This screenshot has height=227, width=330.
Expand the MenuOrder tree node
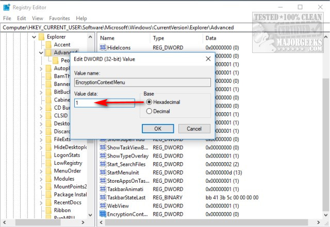coord(41,171)
